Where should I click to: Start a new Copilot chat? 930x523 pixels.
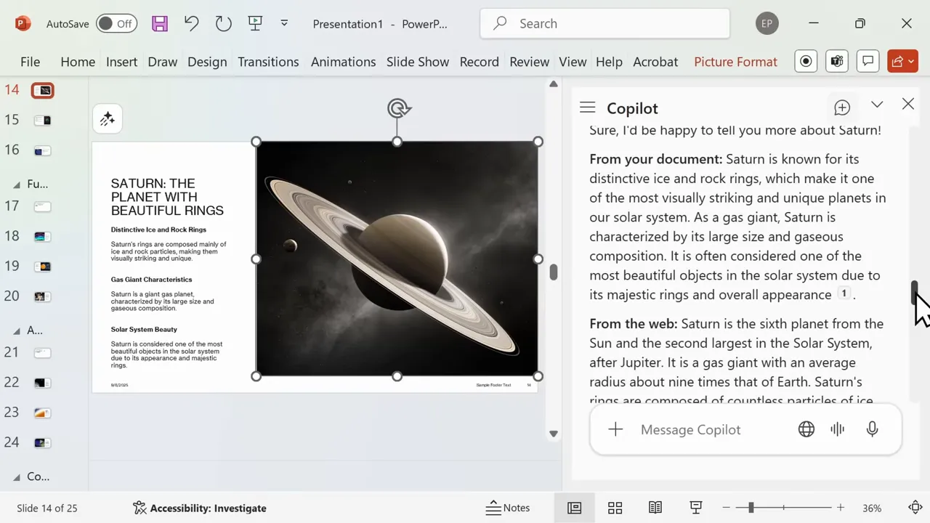[x=842, y=108]
